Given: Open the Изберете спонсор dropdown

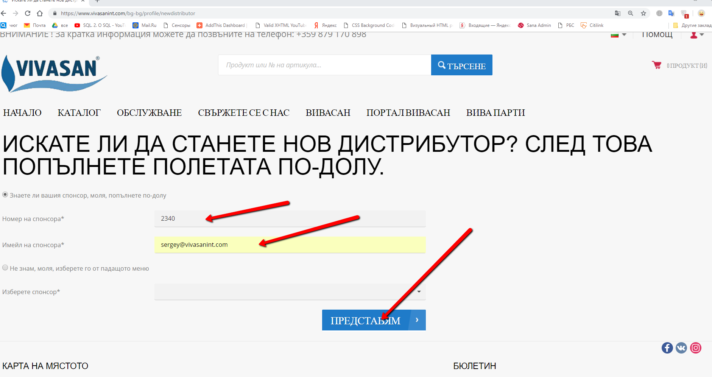Looking at the screenshot, I should (x=290, y=292).
